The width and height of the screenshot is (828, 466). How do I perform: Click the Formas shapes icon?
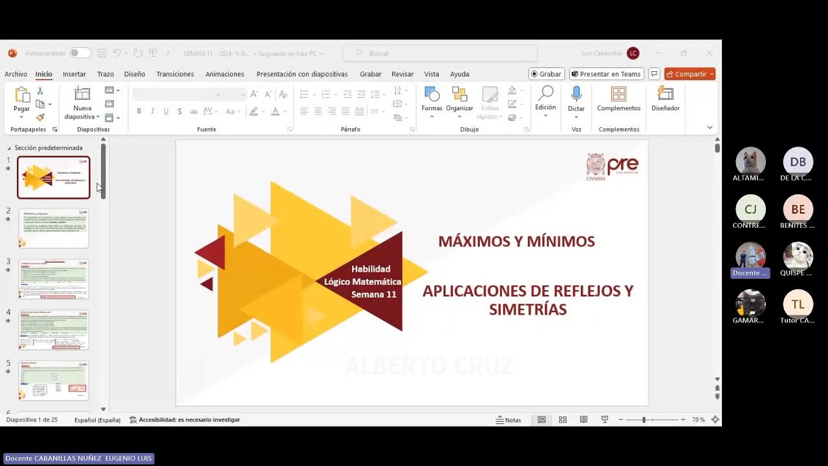tap(432, 94)
